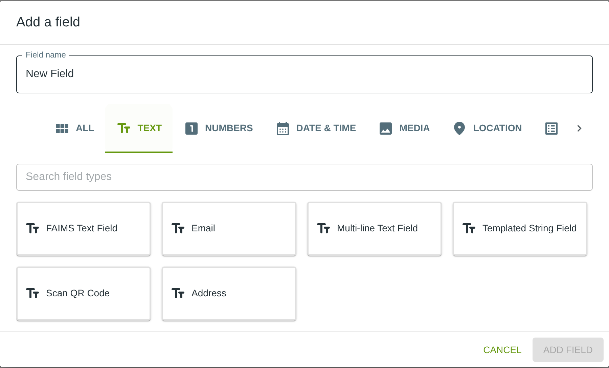Click the calendar icon for Date & Time
Image resolution: width=609 pixels, height=368 pixels.
pyautogui.click(x=283, y=129)
